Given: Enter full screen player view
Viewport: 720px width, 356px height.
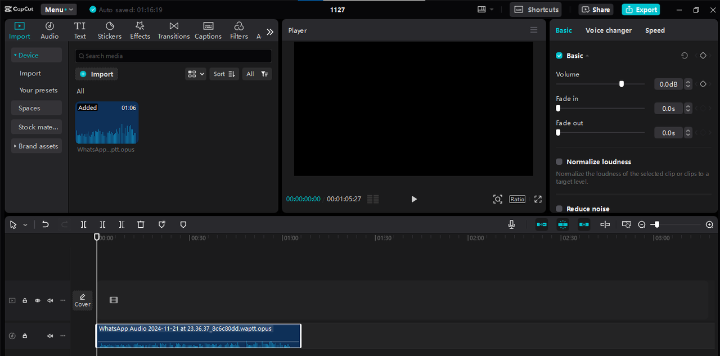Looking at the screenshot, I should tap(538, 199).
